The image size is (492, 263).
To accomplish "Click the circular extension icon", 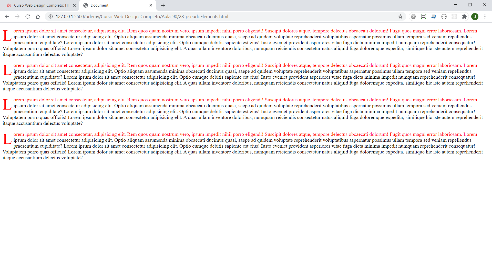I will [444, 17].
